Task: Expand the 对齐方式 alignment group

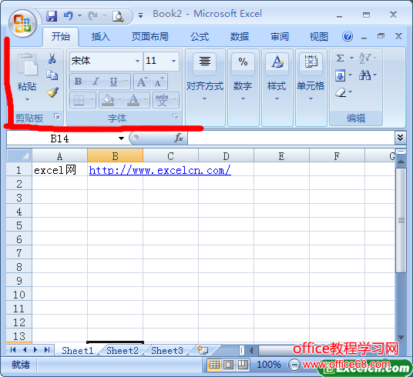Action: [x=205, y=88]
